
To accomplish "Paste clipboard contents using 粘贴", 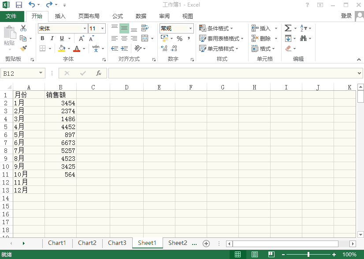I will tap(9, 36).
